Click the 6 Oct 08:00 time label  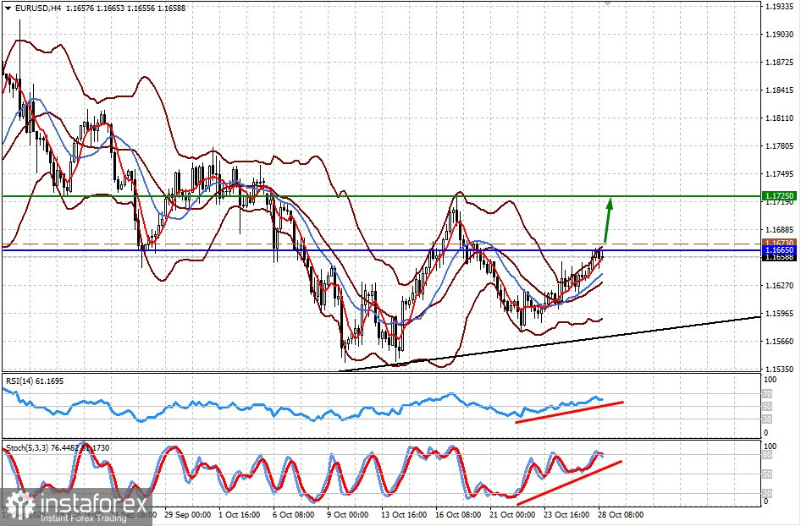tap(294, 515)
